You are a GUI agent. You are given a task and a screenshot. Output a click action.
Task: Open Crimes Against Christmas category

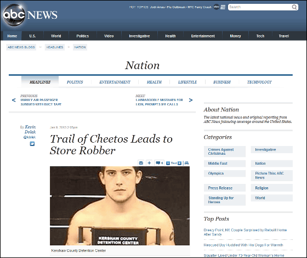[225, 152]
